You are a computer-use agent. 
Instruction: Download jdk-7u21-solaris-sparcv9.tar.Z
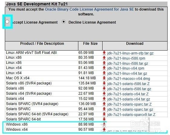point(131,115)
